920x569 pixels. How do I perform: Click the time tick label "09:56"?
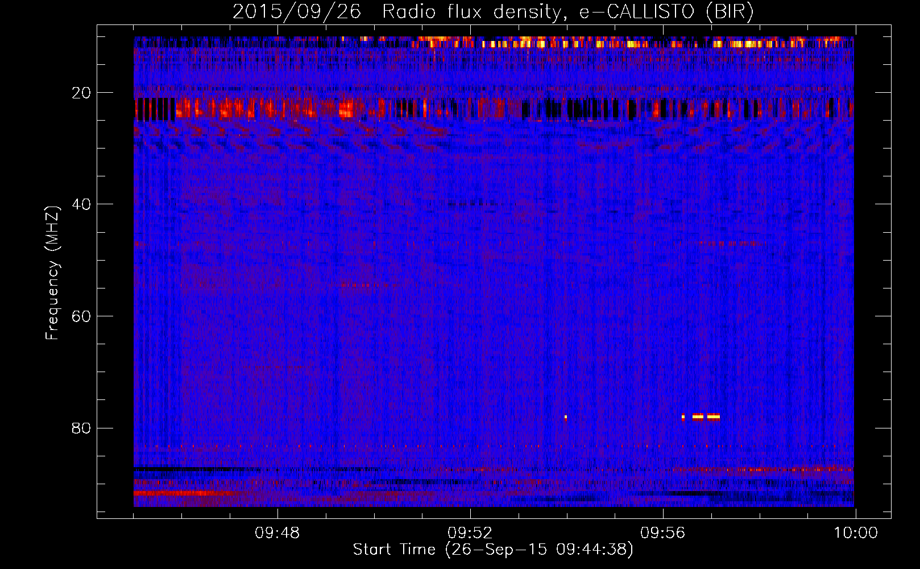663,533
